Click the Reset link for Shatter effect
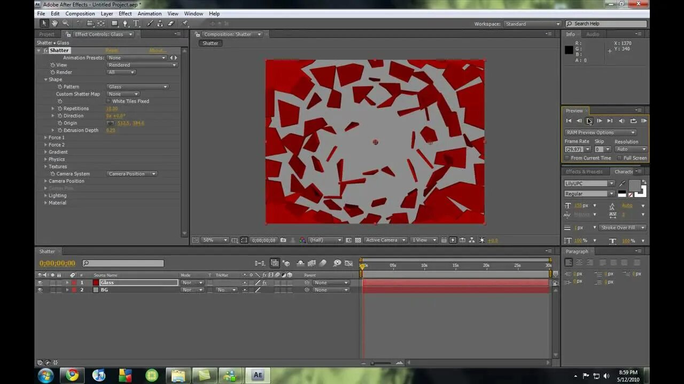This screenshot has width=684, height=384. click(112, 51)
